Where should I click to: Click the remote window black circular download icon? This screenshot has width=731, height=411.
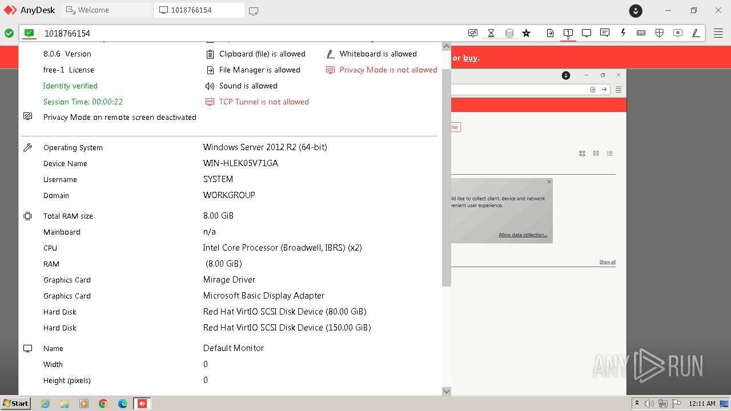[x=566, y=75]
